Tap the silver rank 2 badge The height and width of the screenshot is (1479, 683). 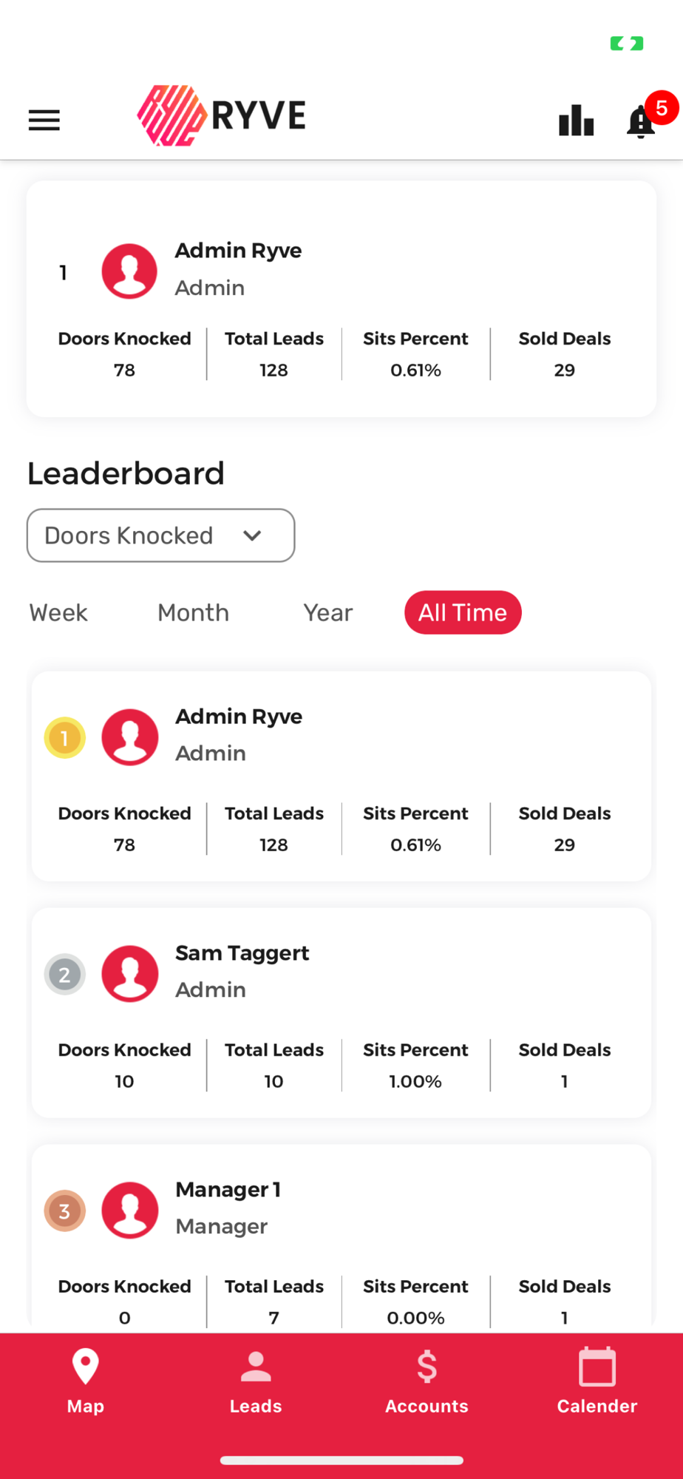pos(65,975)
